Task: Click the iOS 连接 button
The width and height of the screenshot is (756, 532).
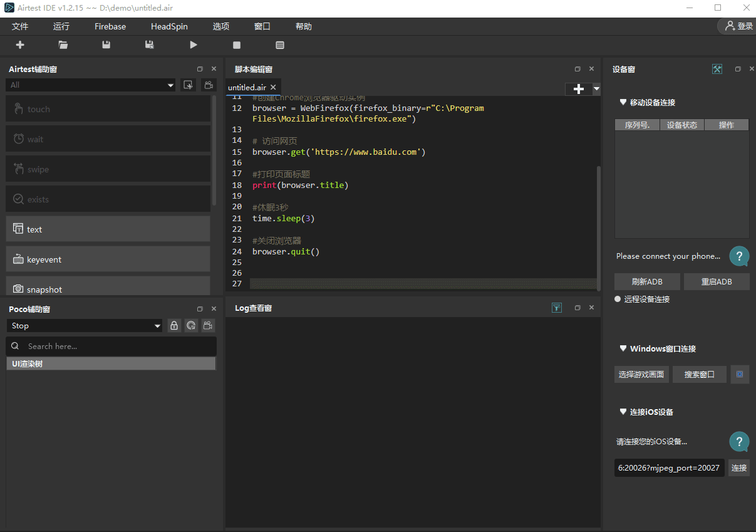Action: 739,468
